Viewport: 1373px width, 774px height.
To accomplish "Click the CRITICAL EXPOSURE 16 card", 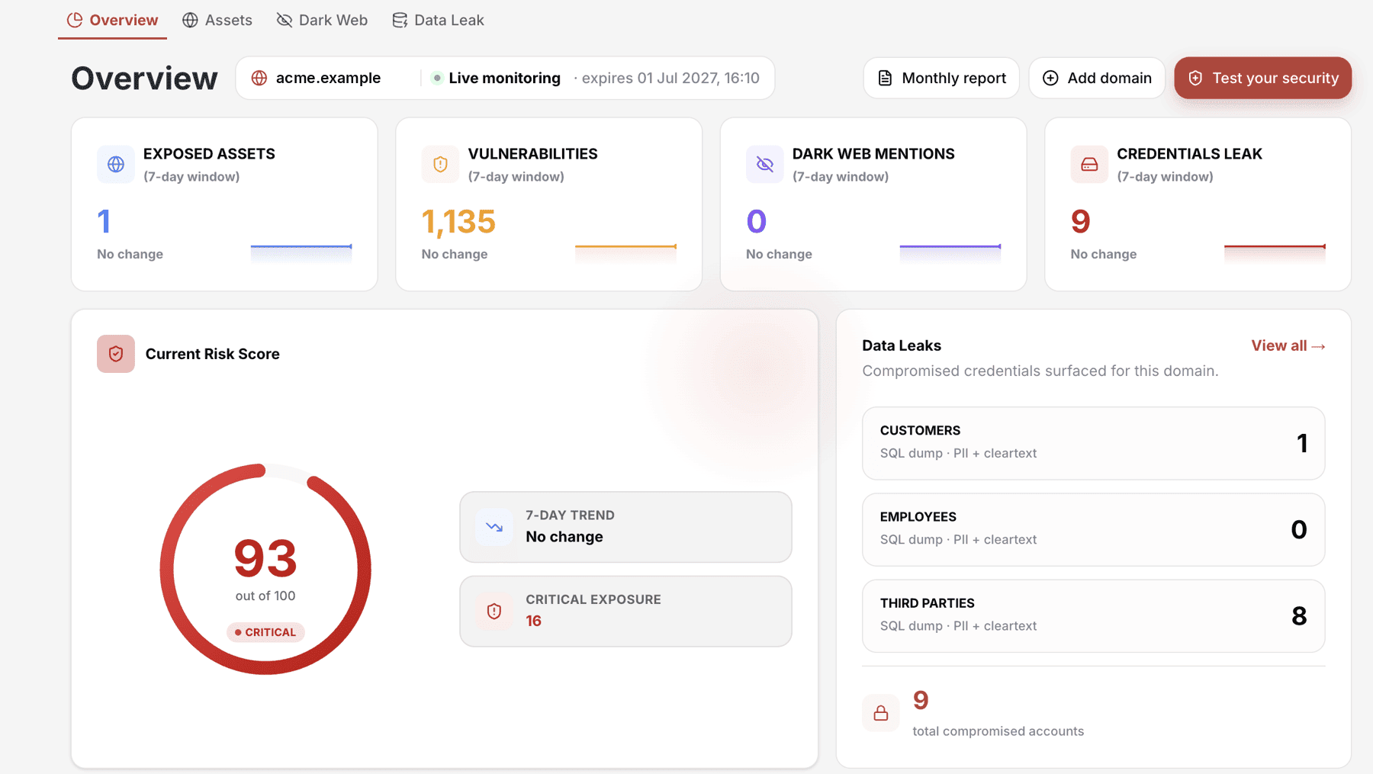I will [625, 611].
